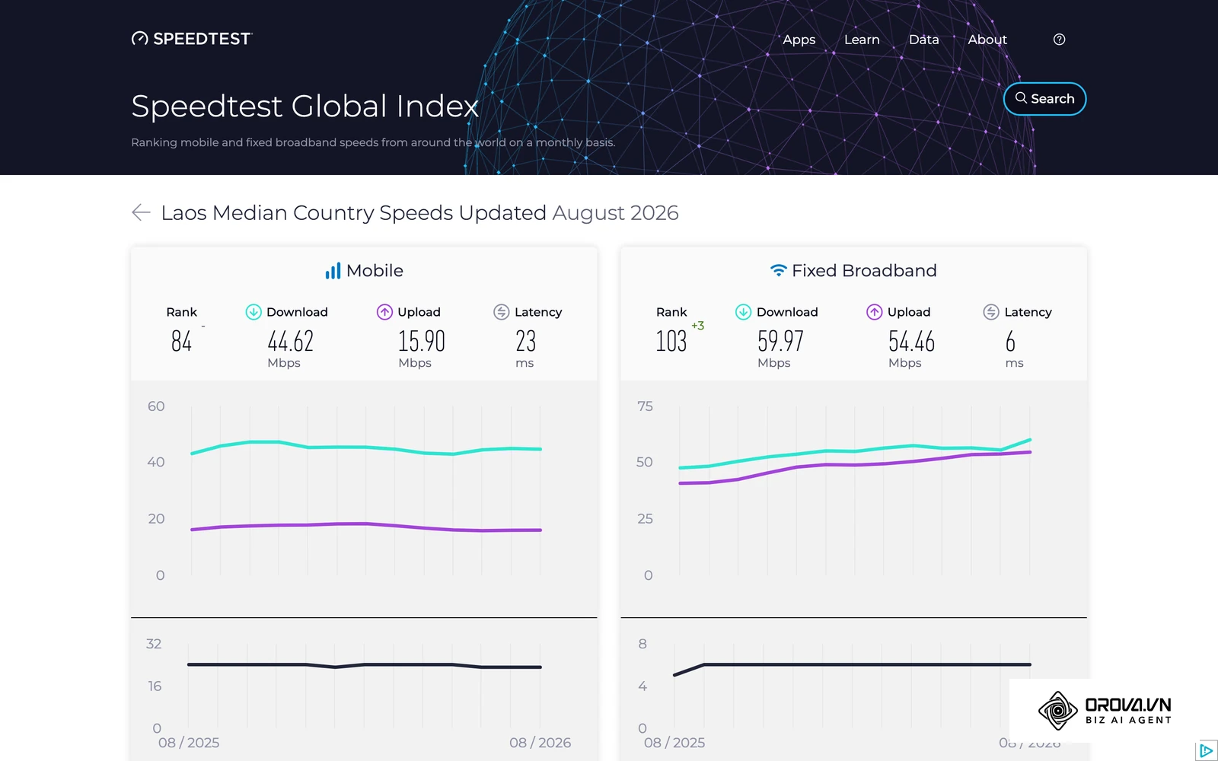Screen dimensions: 1218x761
Task: Click Fixed Broadband rank 103
Action: (671, 341)
